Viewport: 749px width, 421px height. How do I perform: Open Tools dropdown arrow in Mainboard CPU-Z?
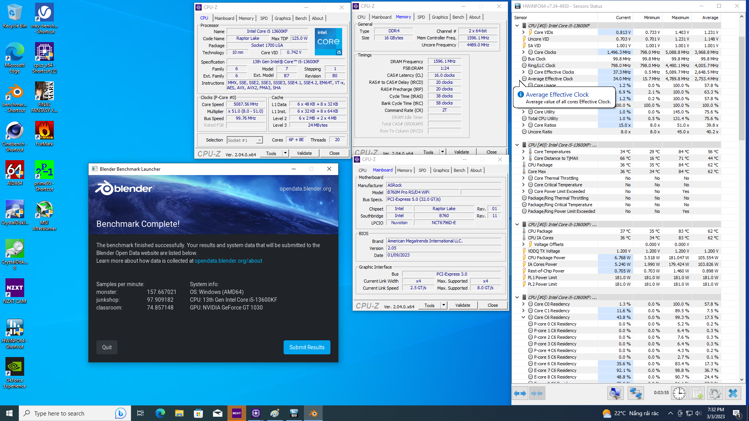pyautogui.click(x=444, y=305)
